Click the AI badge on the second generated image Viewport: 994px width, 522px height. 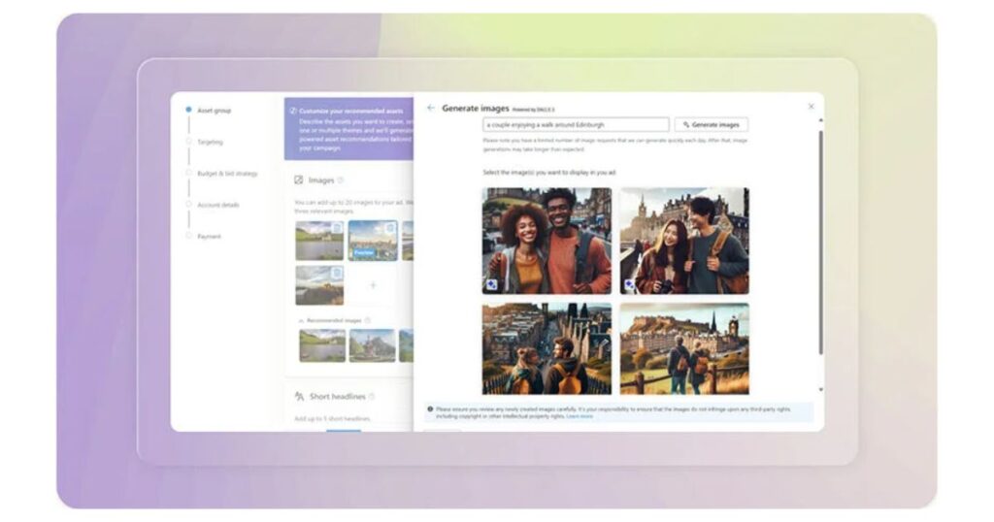(x=629, y=285)
